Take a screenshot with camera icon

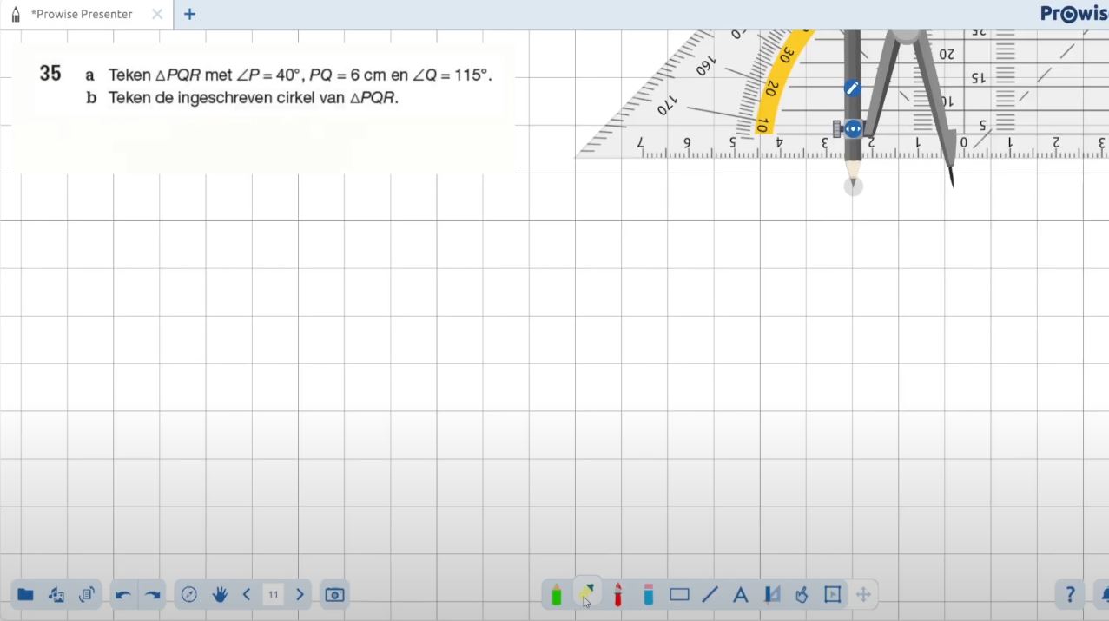click(334, 595)
